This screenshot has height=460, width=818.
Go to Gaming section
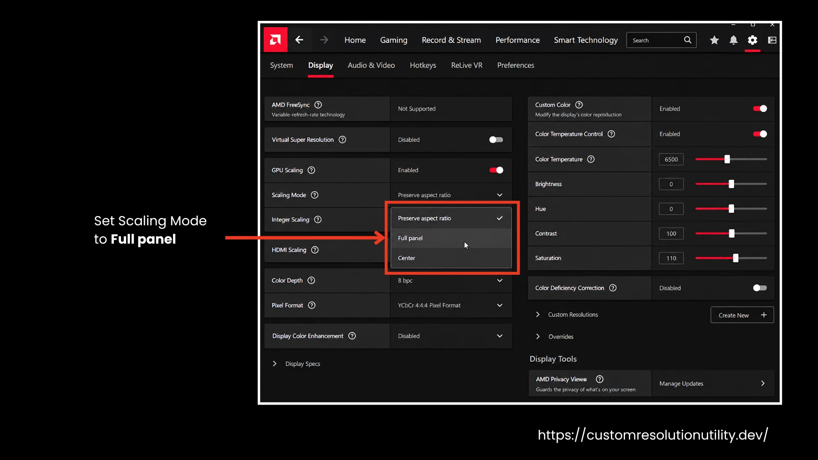click(x=394, y=40)
